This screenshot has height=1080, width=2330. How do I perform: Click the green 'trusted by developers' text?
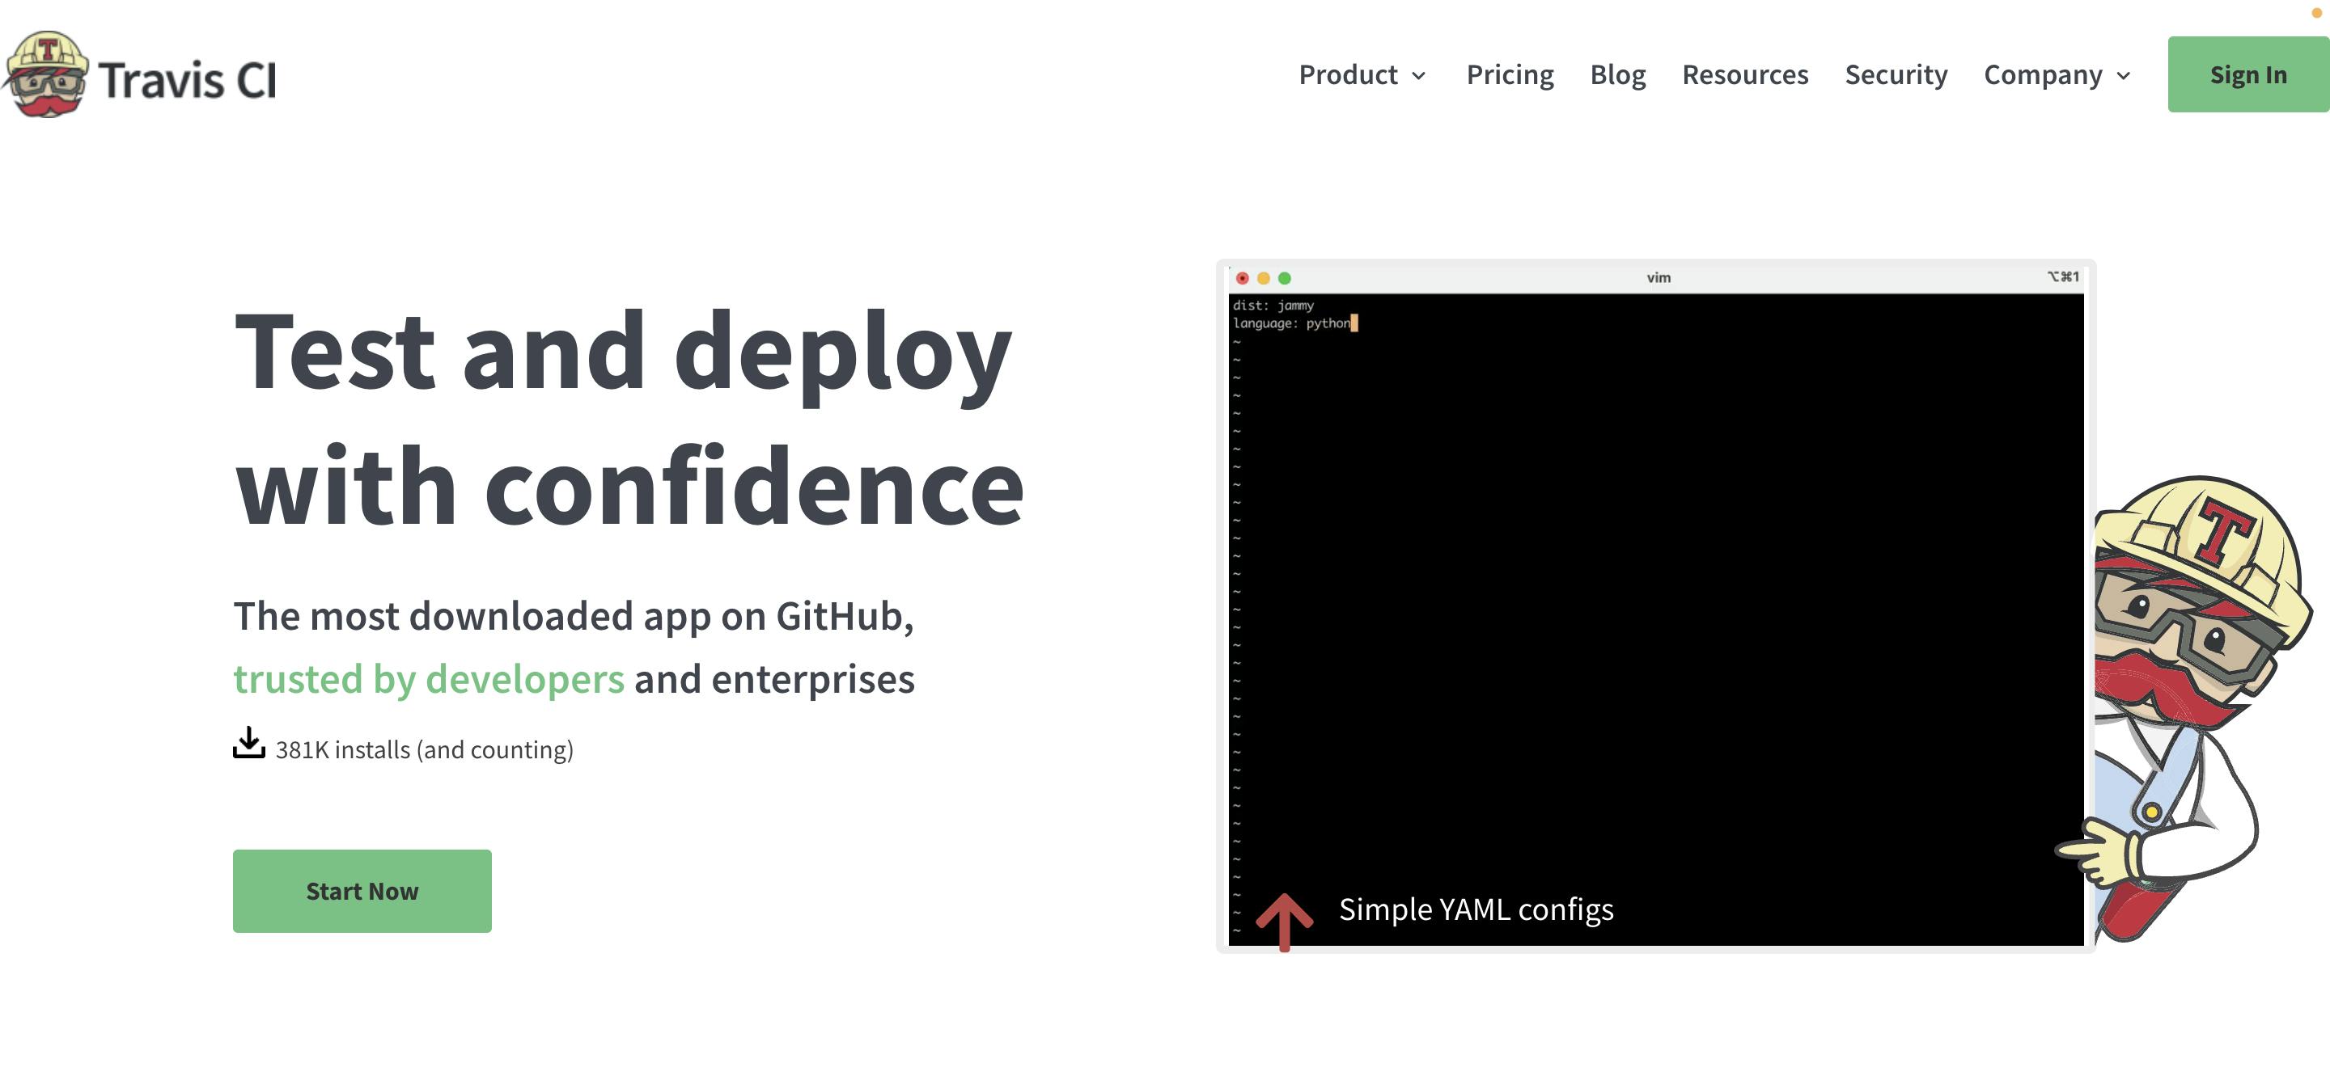pyautogui.click(x=428, y=679)
